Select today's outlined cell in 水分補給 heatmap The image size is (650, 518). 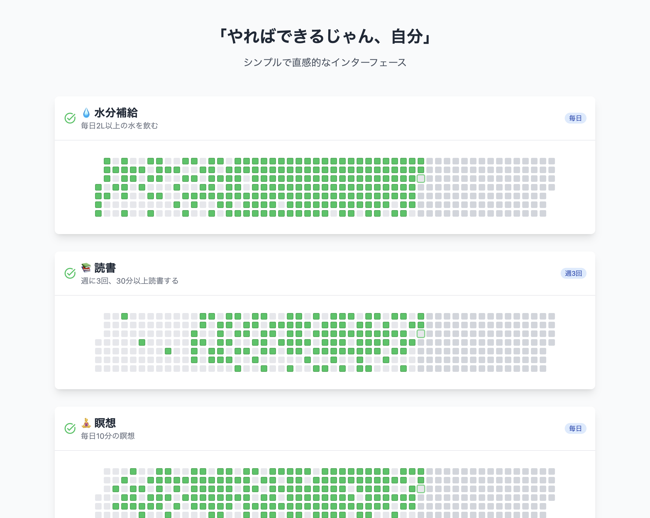[x=421, y=179]
